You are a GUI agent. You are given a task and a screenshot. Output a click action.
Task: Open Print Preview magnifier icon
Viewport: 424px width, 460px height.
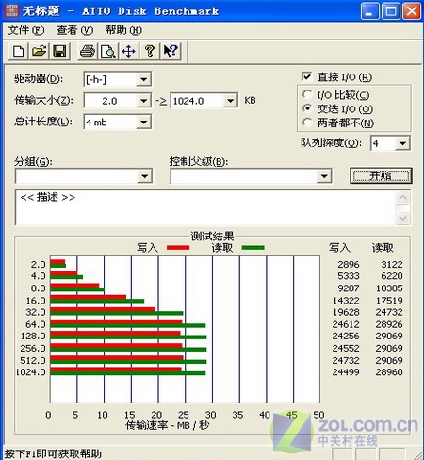pos(107,51)
